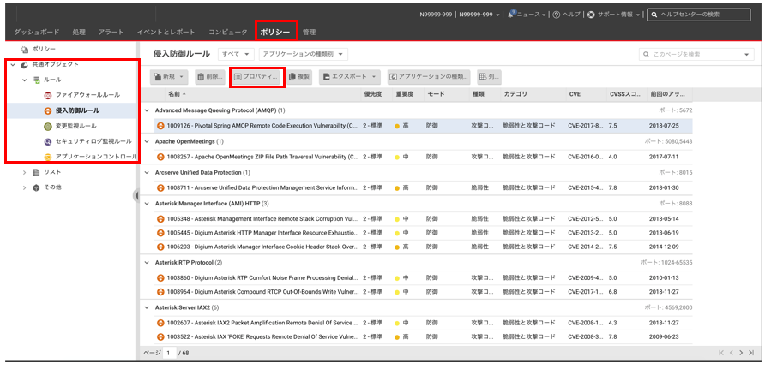Expand the リスト tree node

pos(25,172)
